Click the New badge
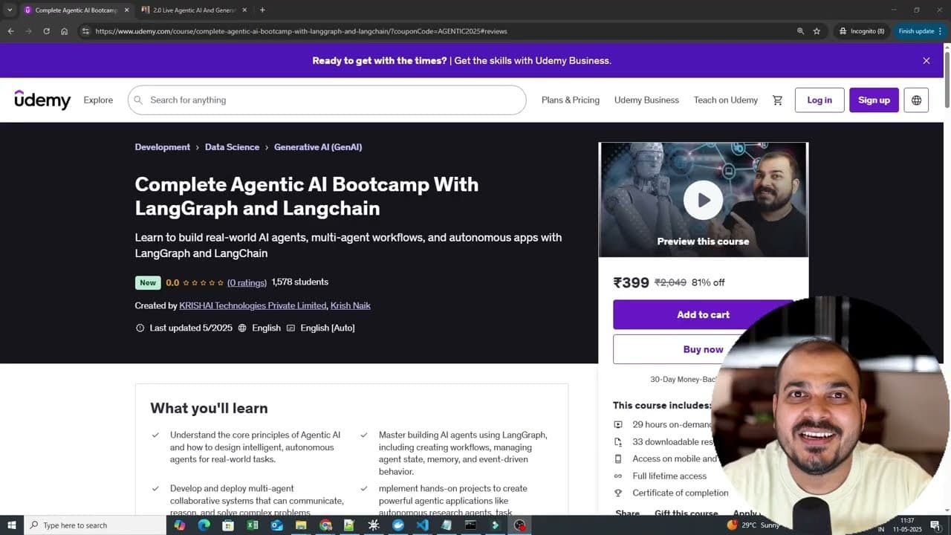Screen dimensions: 951x535 click(x=148, y=282)
